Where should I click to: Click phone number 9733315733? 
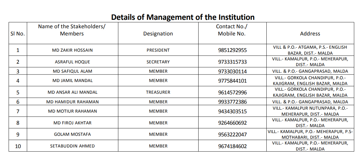coord(232,62)
